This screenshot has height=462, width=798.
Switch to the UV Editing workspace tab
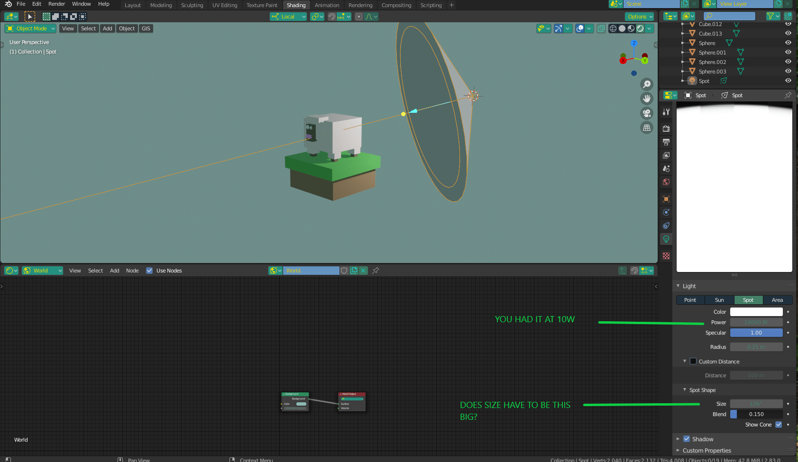click(x=225, y=5)
